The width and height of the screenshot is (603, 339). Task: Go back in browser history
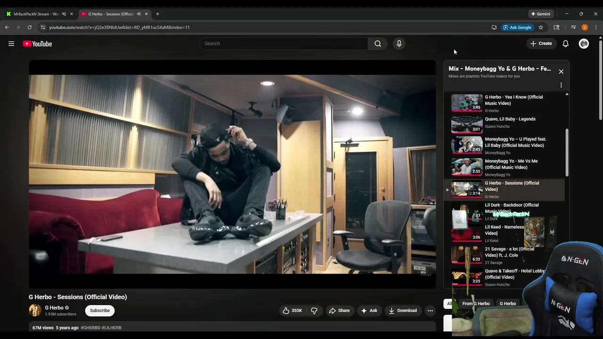click(x=7, y=27)
